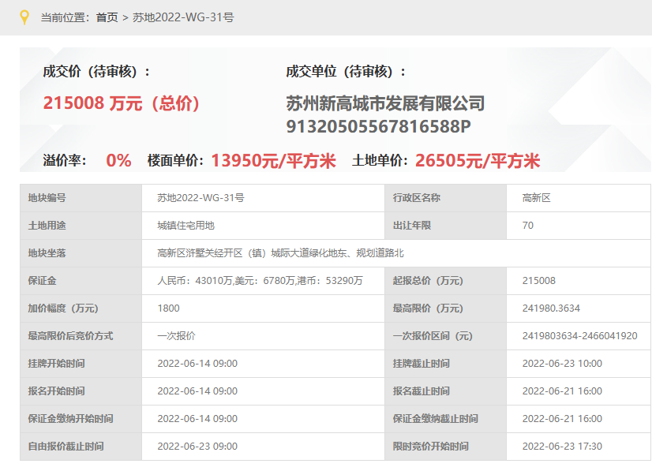
Task: Click the 限时竞价开始时间 header cell
Action: coord(446,447)
